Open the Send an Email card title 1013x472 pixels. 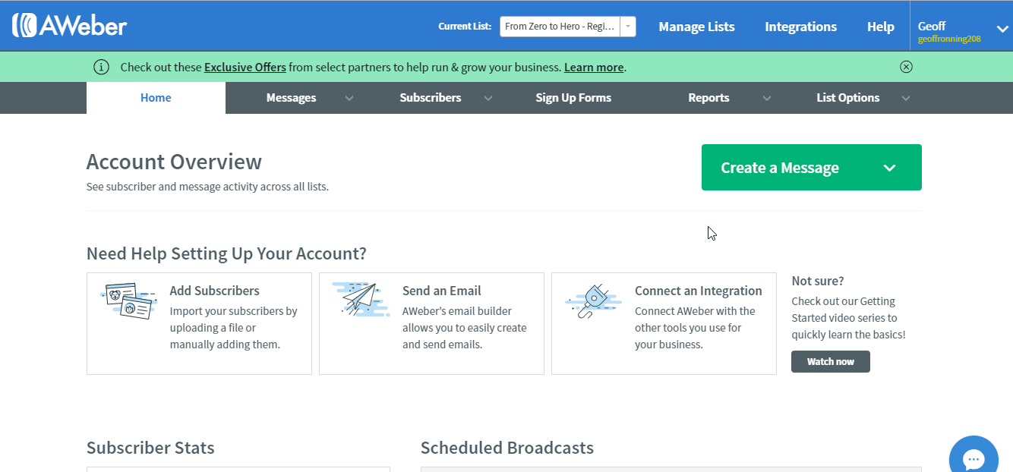point(442,291)
